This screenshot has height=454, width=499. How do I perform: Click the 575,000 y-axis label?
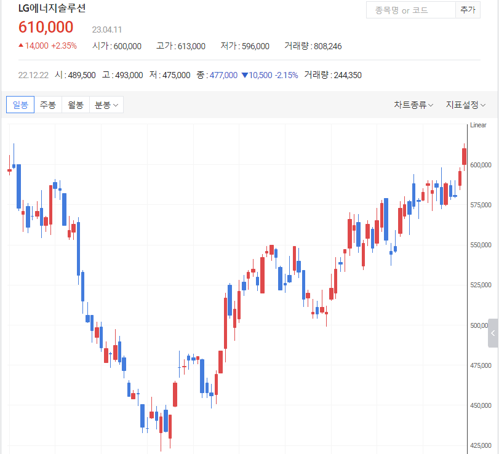(x=481, y=205)
